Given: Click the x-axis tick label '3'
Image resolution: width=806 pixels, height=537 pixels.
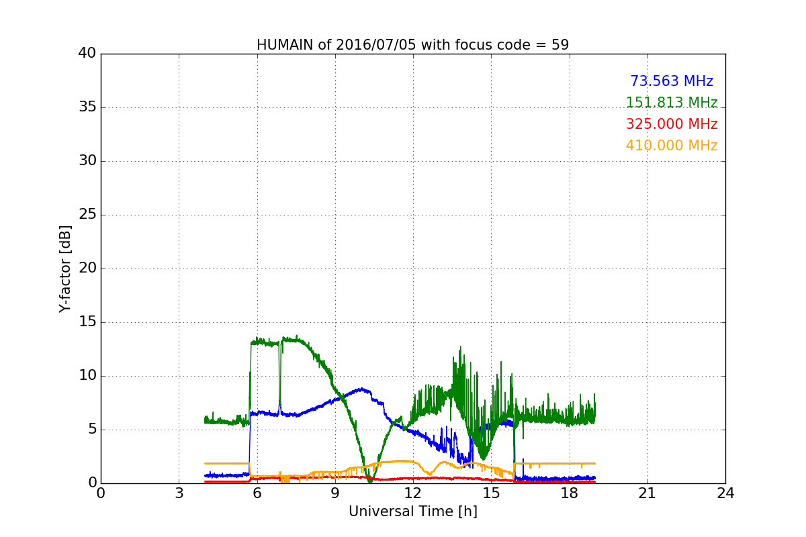Looking at the screenshot, I should [x=179, y=493].
